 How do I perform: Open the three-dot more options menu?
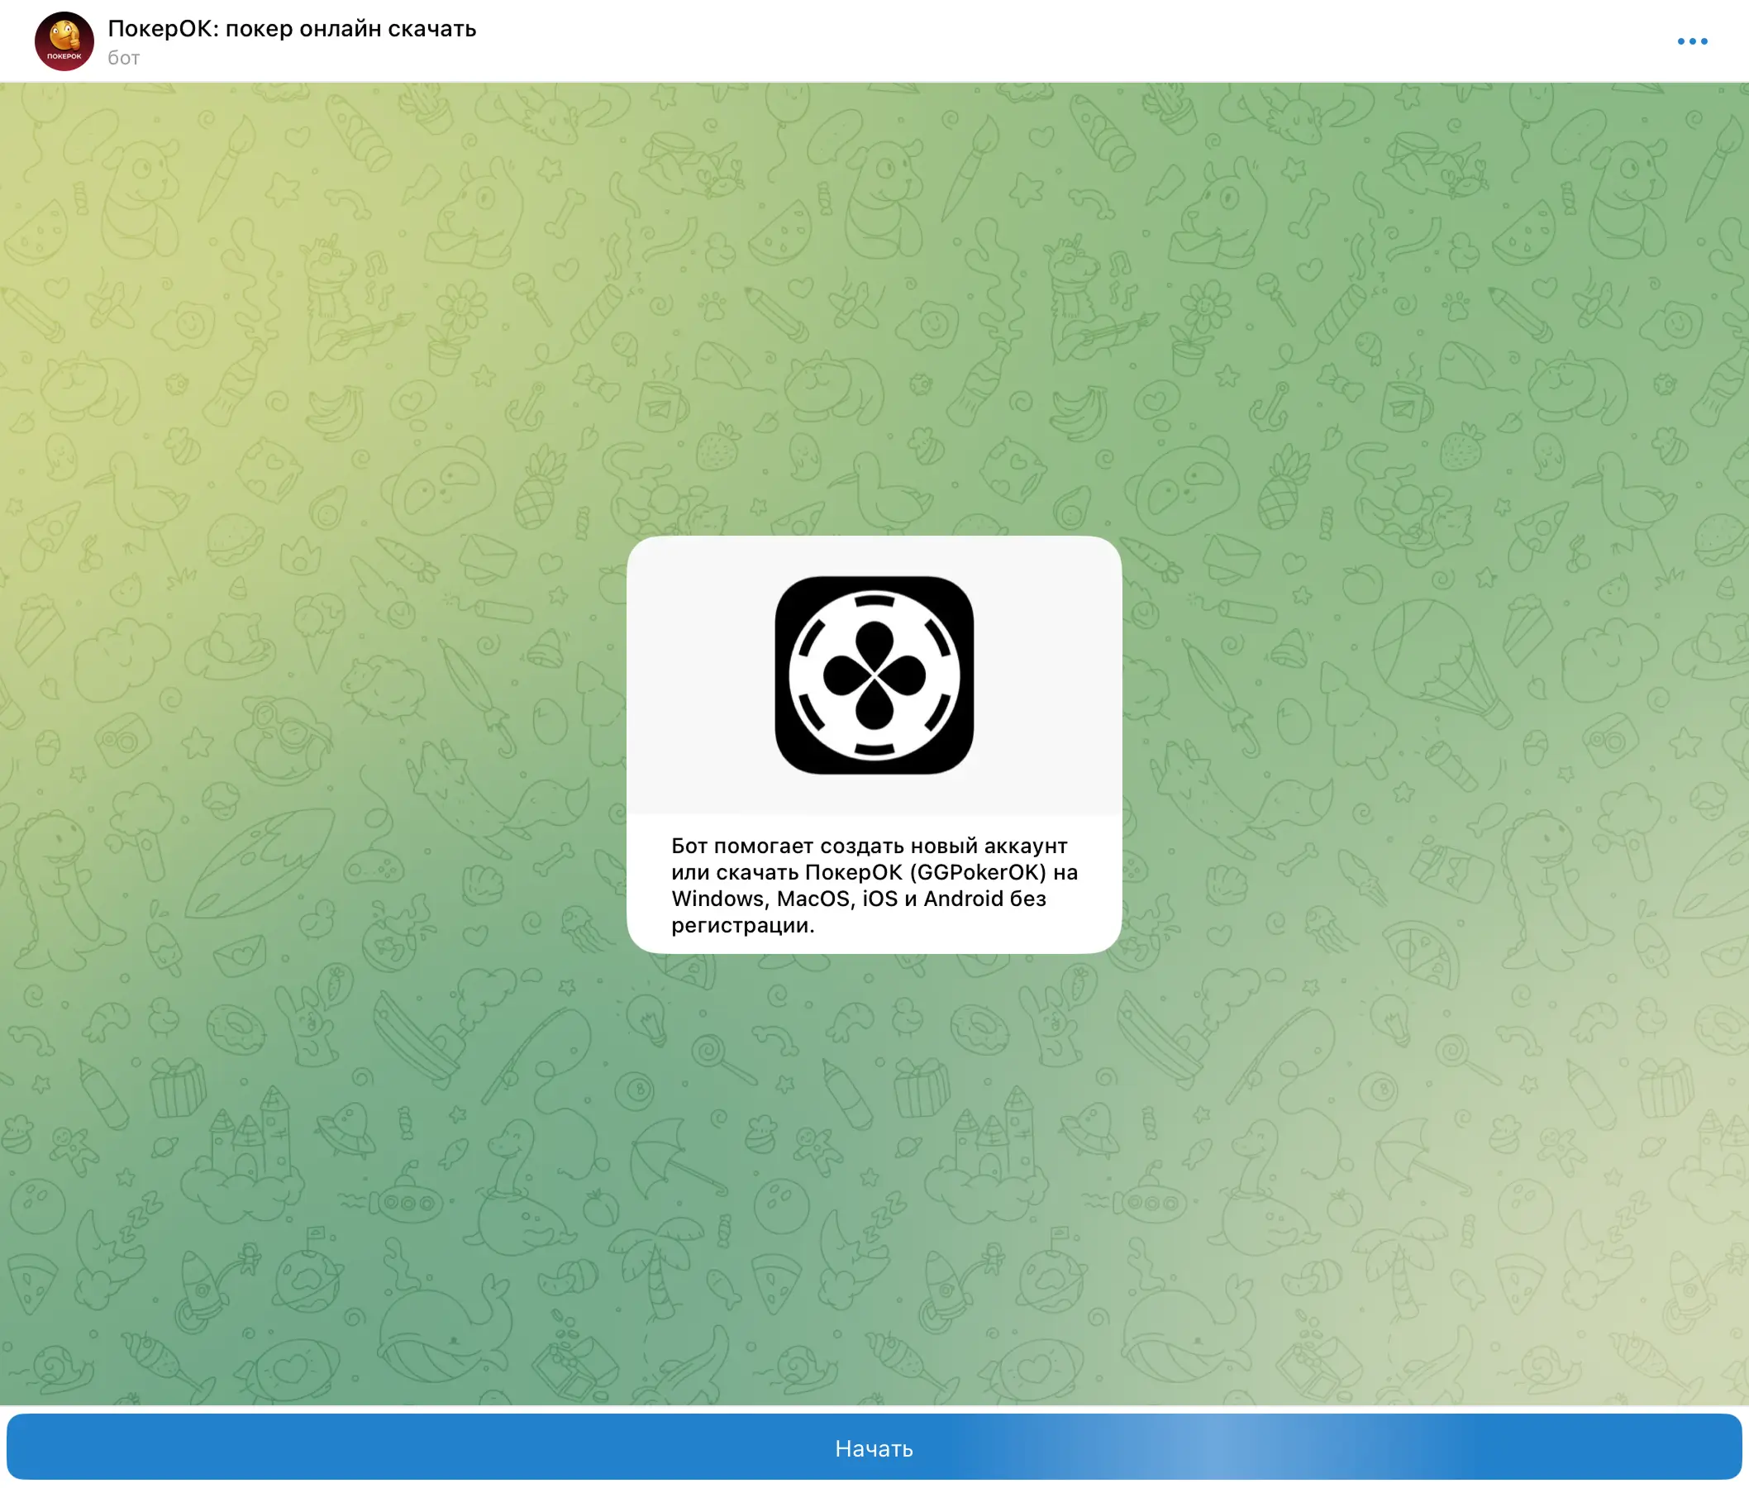pyautogui.click(x=1692, y=41)
